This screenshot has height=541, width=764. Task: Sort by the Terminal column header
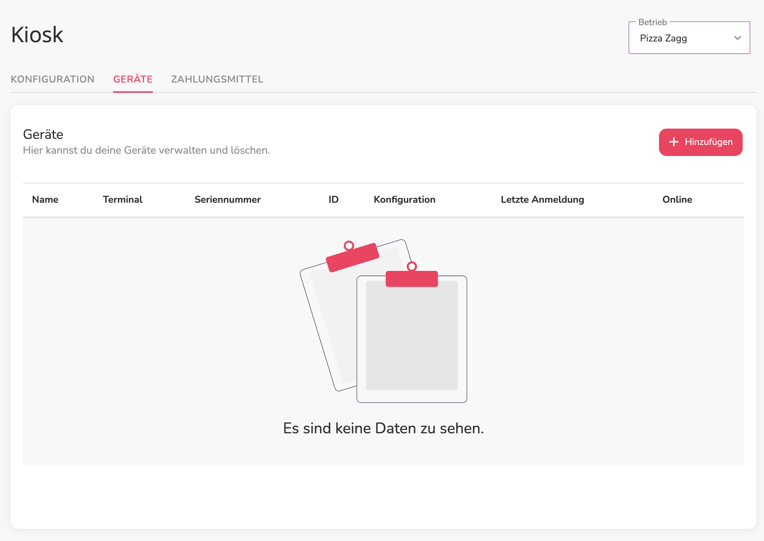click(x=123, y=199)
